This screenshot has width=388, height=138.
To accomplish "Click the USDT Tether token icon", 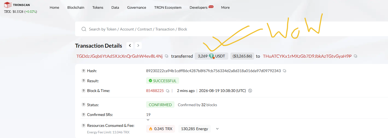I will click(x=212, y=56).
